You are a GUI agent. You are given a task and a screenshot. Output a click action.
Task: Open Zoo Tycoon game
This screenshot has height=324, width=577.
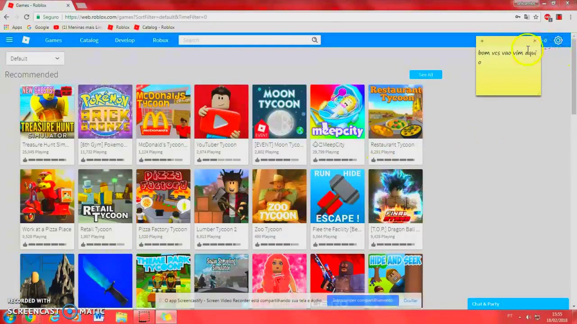279,209
